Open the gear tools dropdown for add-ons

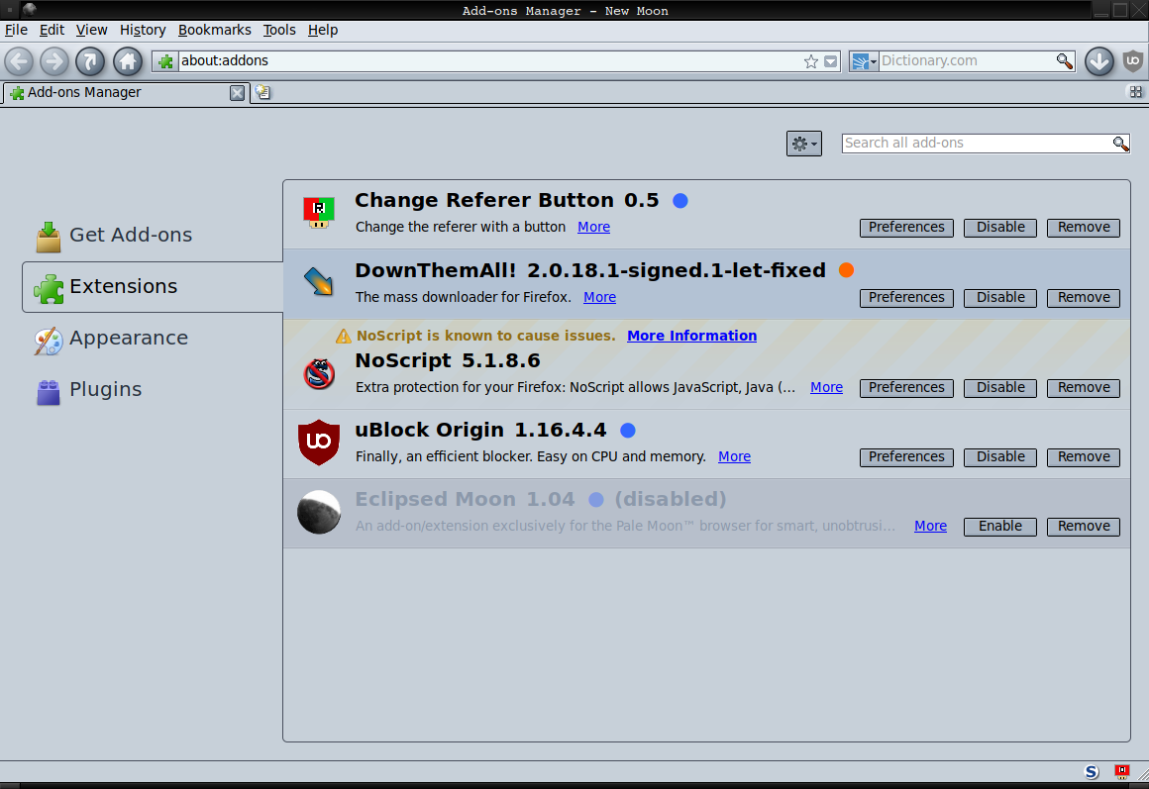(803, 144)
